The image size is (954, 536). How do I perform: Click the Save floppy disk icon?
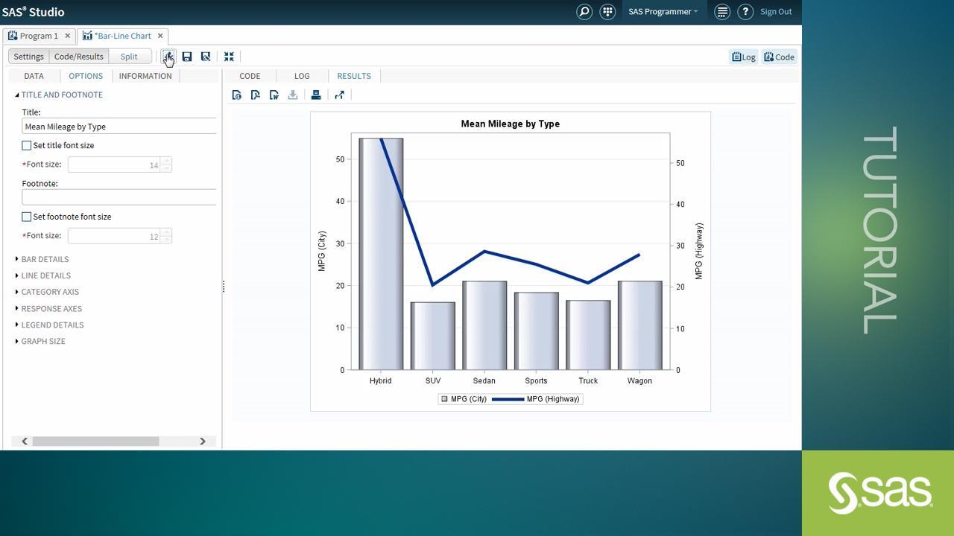point(187,57)
